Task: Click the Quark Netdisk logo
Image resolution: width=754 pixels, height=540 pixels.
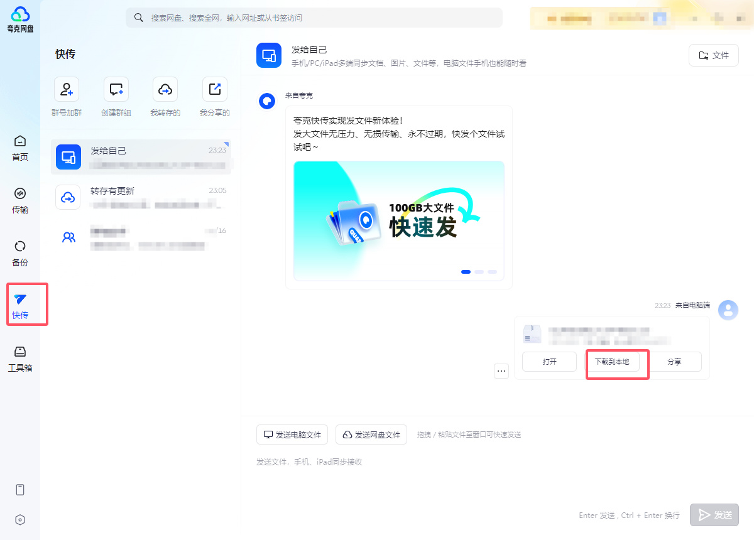Action: tap(20, 19)
